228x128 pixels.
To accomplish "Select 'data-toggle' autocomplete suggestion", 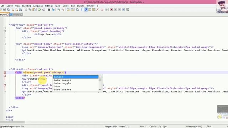I will point(76,83).
